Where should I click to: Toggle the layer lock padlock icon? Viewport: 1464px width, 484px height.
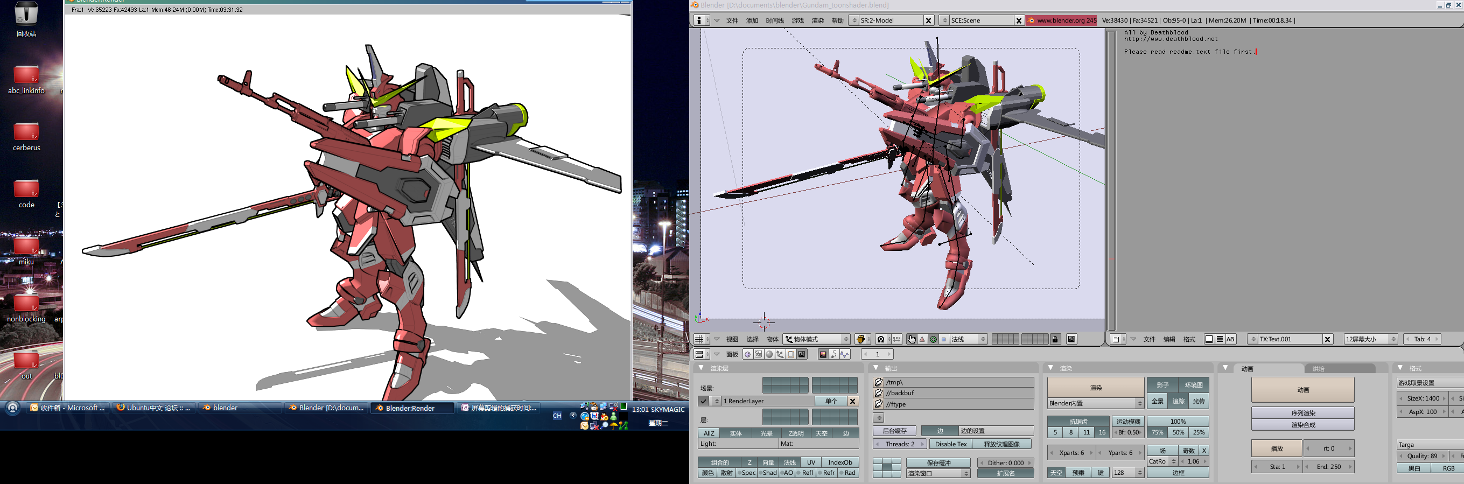pos(1055,339)
